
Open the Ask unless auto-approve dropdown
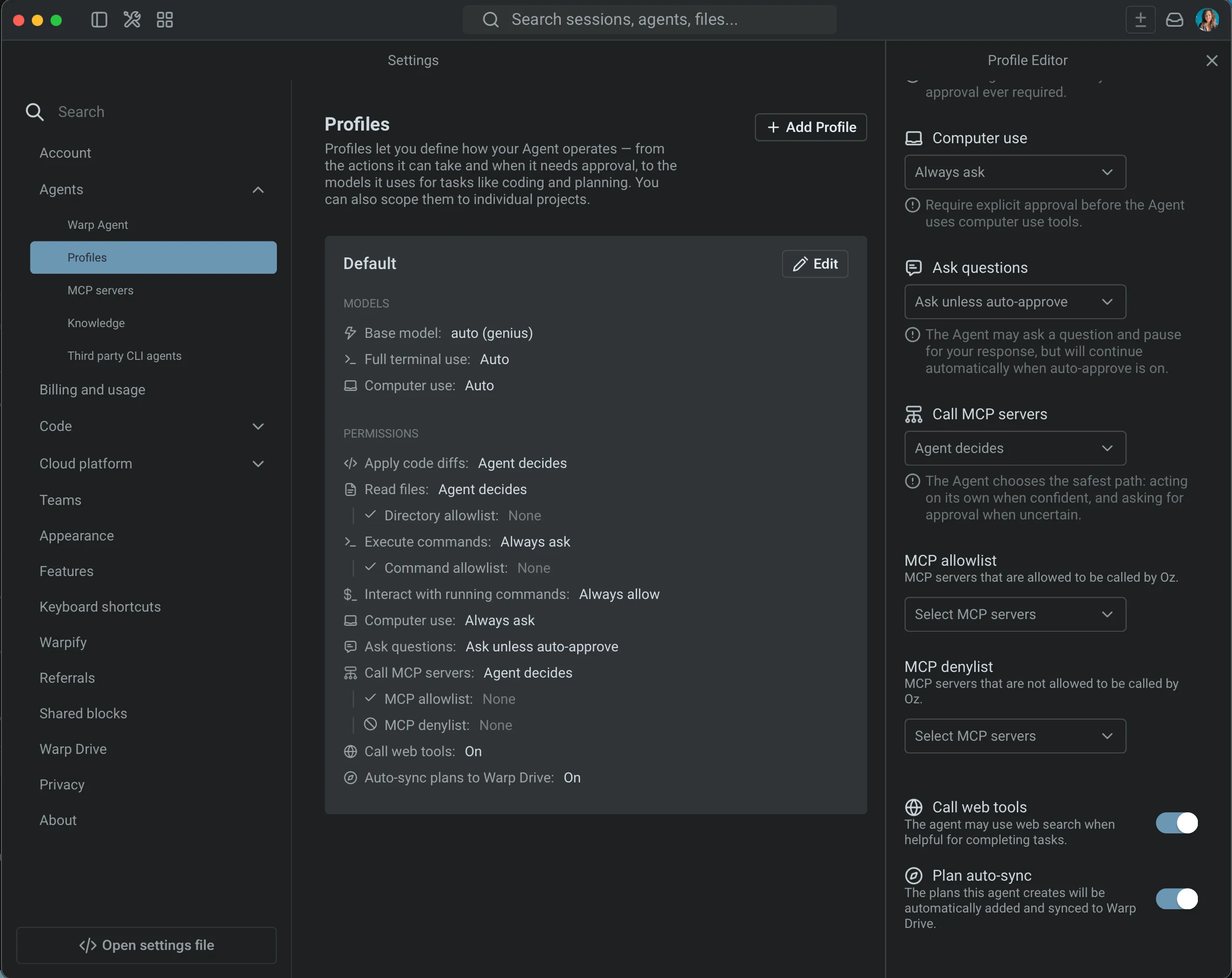pos(1015,302)
